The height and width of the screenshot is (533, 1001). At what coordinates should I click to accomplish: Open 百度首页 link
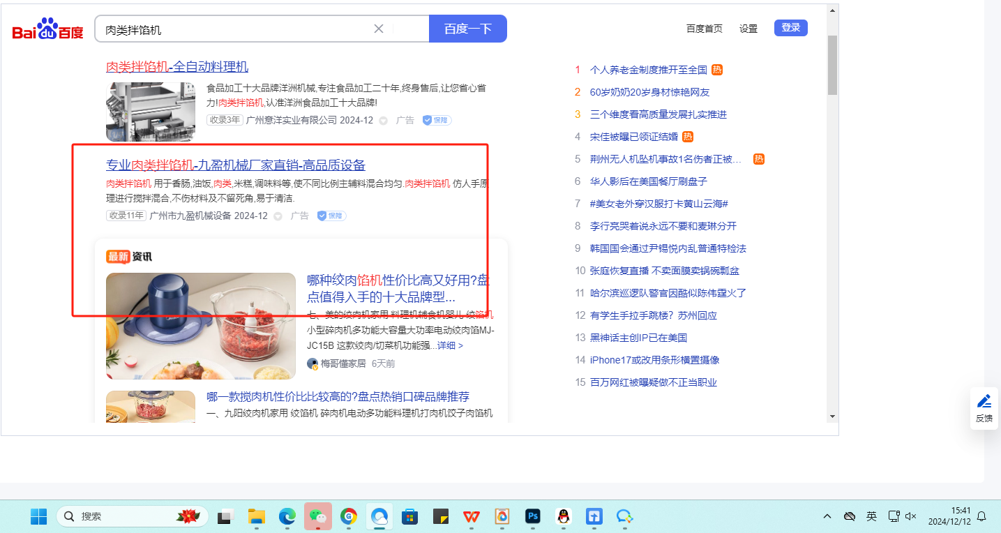[705, 29]
